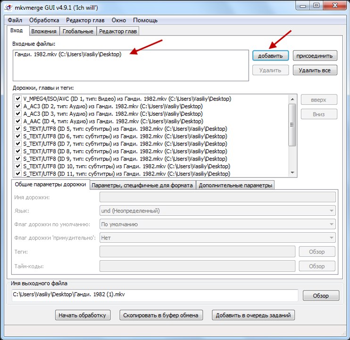Minimize the mkvmerge GUI window
The width and height of the screenshot is (350, 340).
click(x=303, y=6)
